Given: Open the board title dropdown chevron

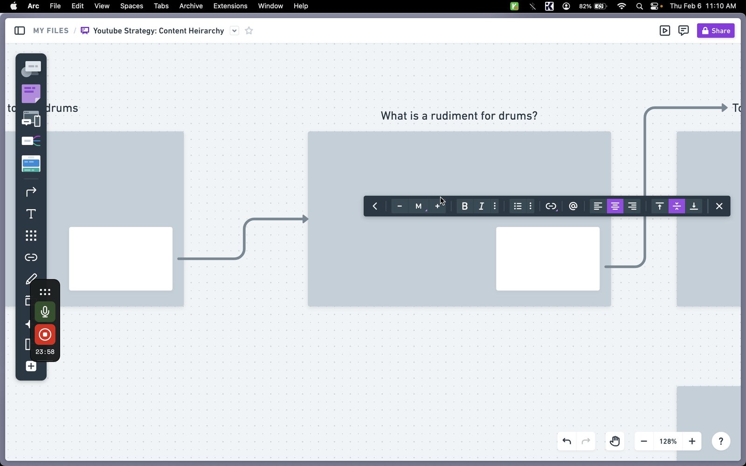Looking at the screenshot, I should click(235, 31).
